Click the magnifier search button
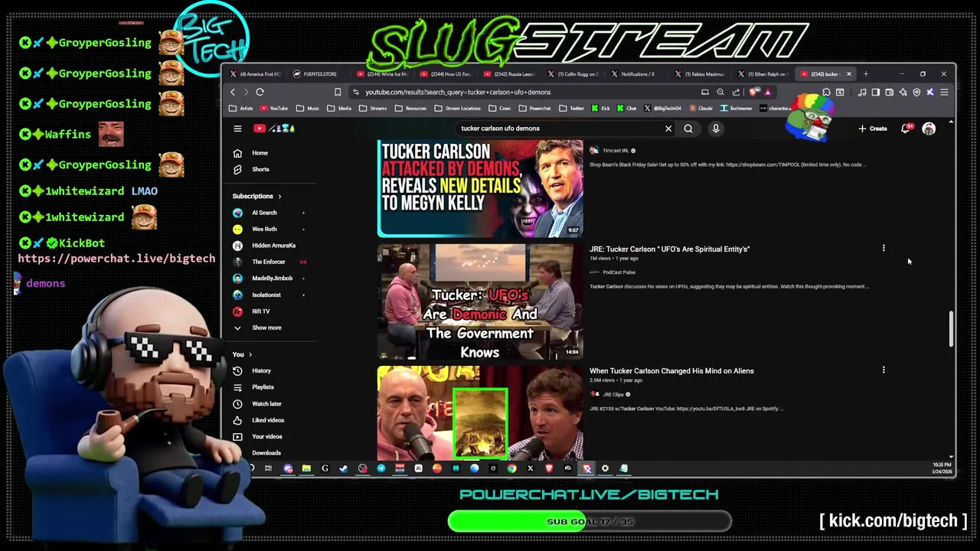 (688, 129)
